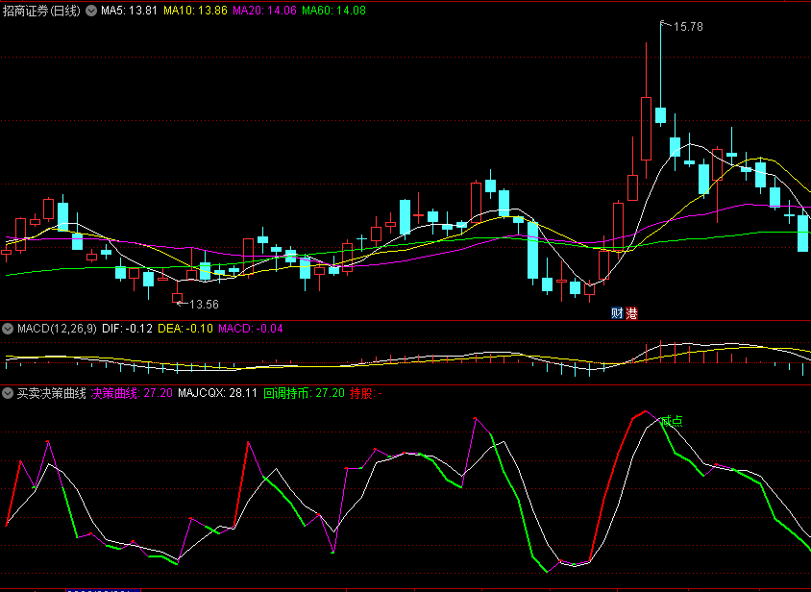Click the 财 finance info marker icon
The height and width of the screenshot is (592, 811).
click(617, 313)
